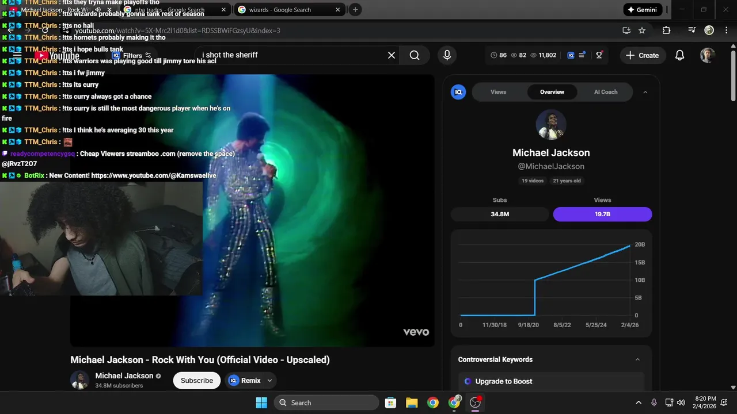The height and width of the screenshot is (414, 737).
Task: Click Upgrade to Boost
Action: (x=504, y=381)
